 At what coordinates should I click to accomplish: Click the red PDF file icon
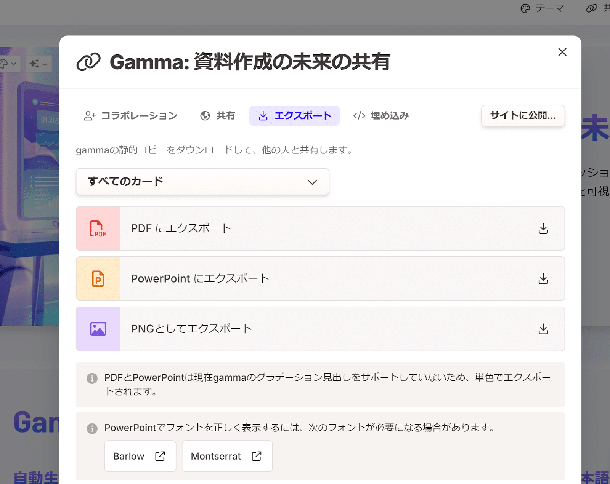[x=98, y=228]
